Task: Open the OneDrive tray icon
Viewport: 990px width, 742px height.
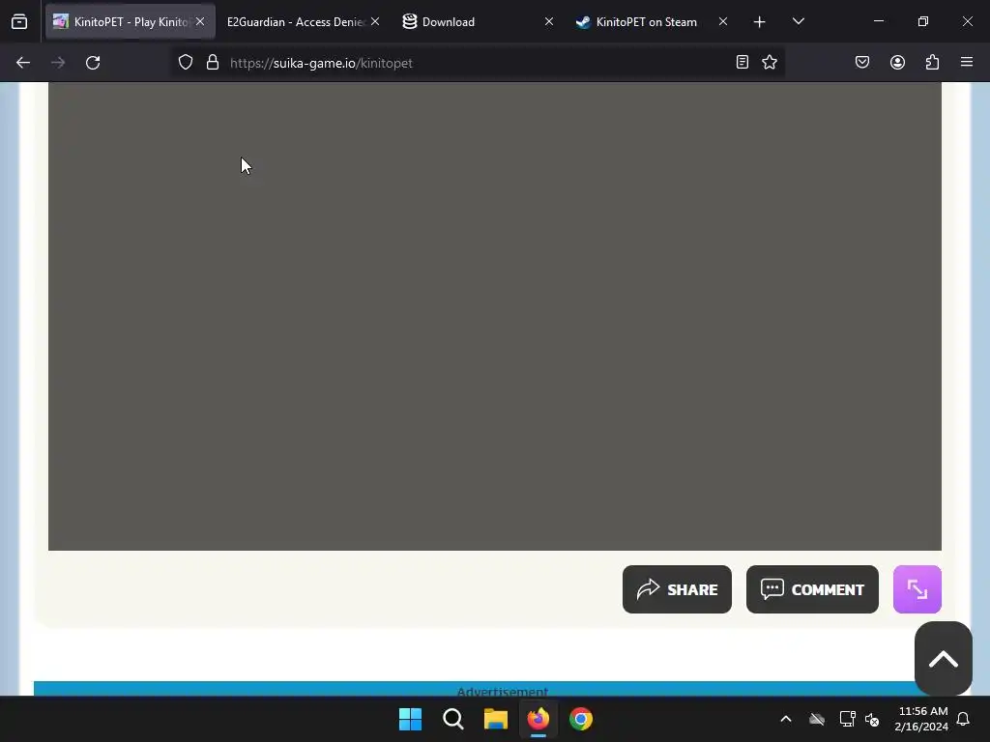Action: (x=817, y=719)
